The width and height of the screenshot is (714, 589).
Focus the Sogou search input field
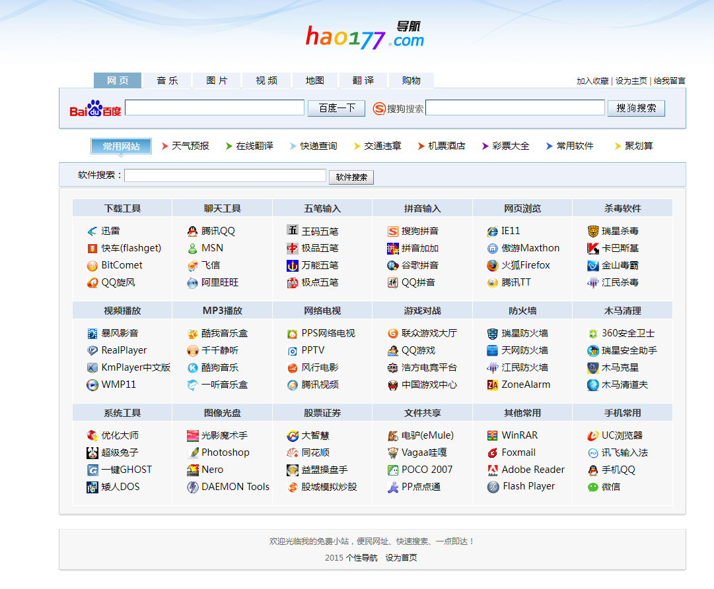pyautogui.click(x=515, y=108)
